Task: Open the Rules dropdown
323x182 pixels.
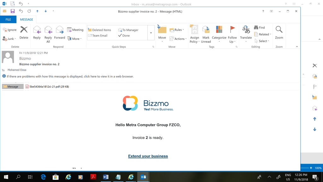Action: 177,30
